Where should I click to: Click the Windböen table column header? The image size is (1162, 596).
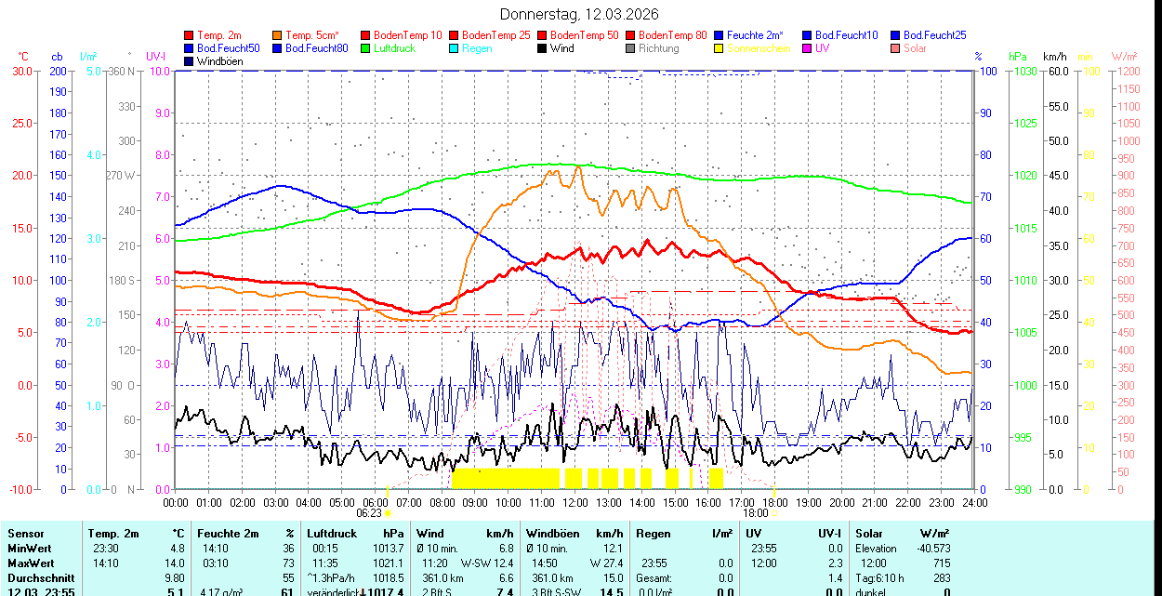[x=554, y=534]
